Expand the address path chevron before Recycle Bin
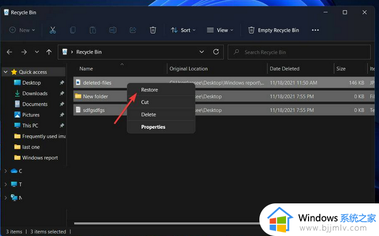Screen dimensions: 379x236 pos(72,52)
